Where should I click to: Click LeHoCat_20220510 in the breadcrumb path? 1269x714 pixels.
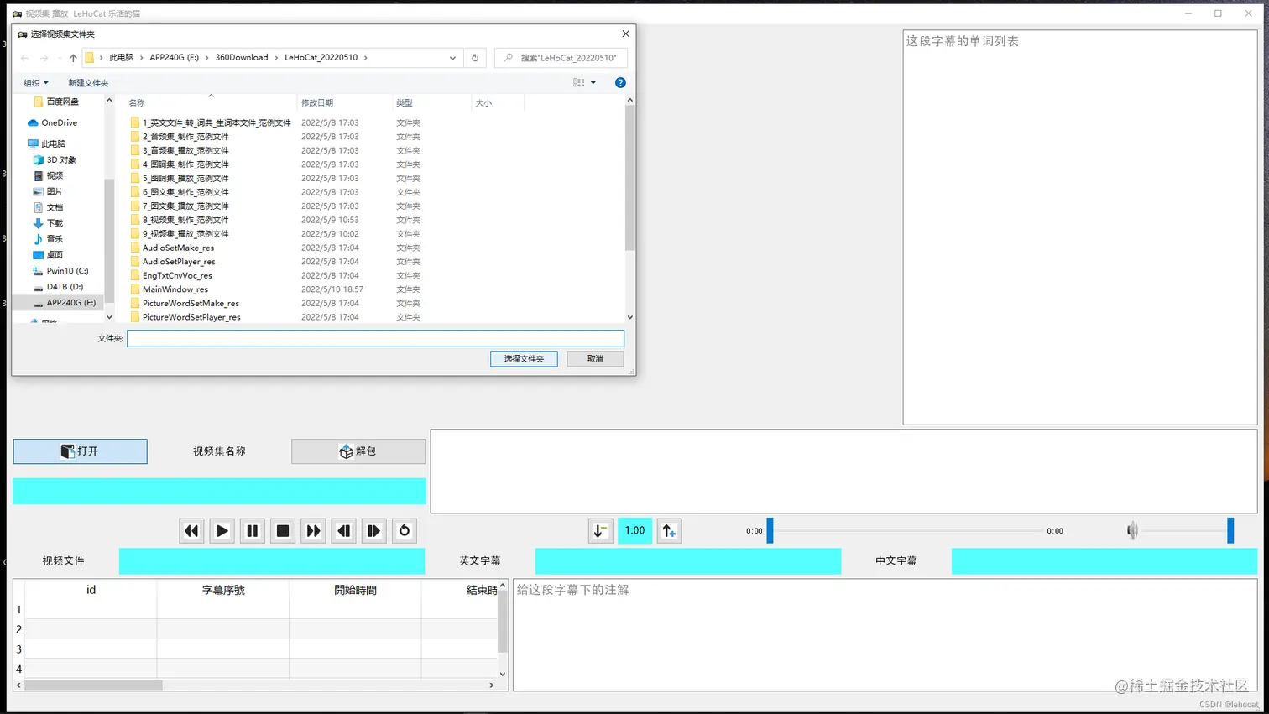pos(321,58)
